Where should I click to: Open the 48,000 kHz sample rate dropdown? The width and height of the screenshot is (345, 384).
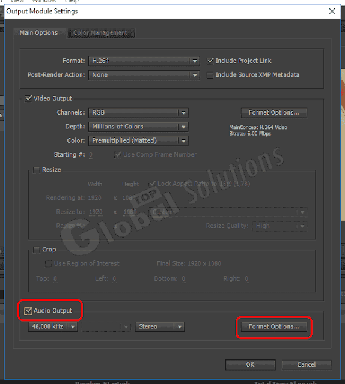point(53,326)
